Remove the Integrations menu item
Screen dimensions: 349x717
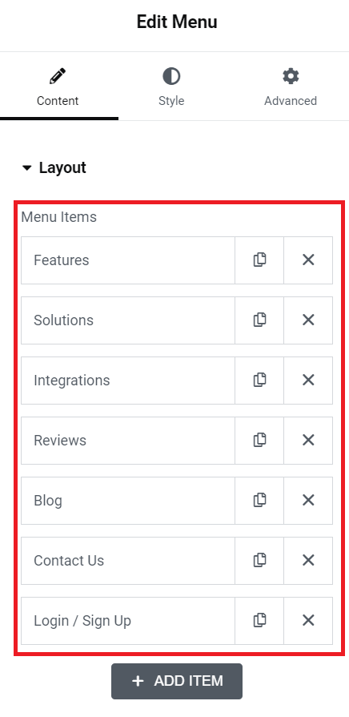(308, 381)
